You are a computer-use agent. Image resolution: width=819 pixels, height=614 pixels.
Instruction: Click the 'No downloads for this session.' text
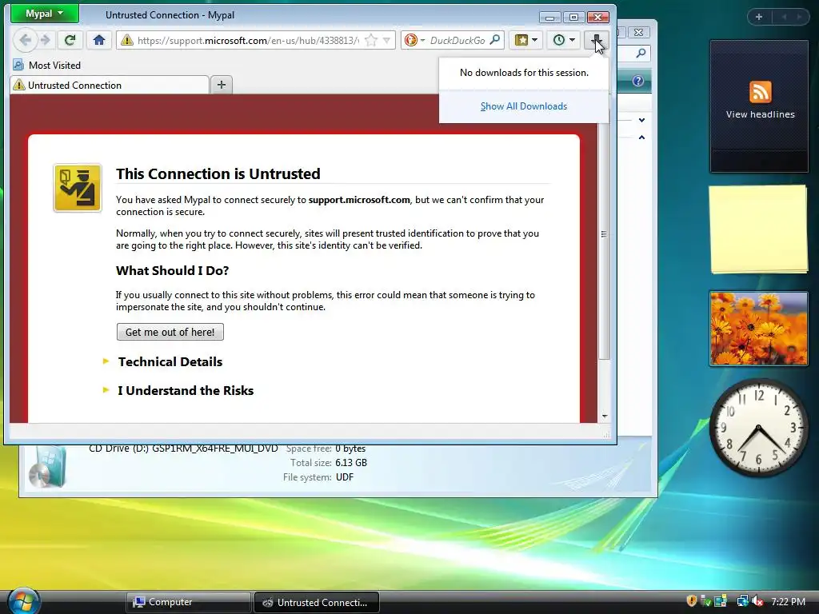coord(524,73)
